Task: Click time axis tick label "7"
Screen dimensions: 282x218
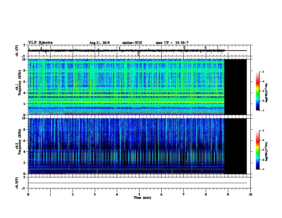Action: tap(184, 194)
